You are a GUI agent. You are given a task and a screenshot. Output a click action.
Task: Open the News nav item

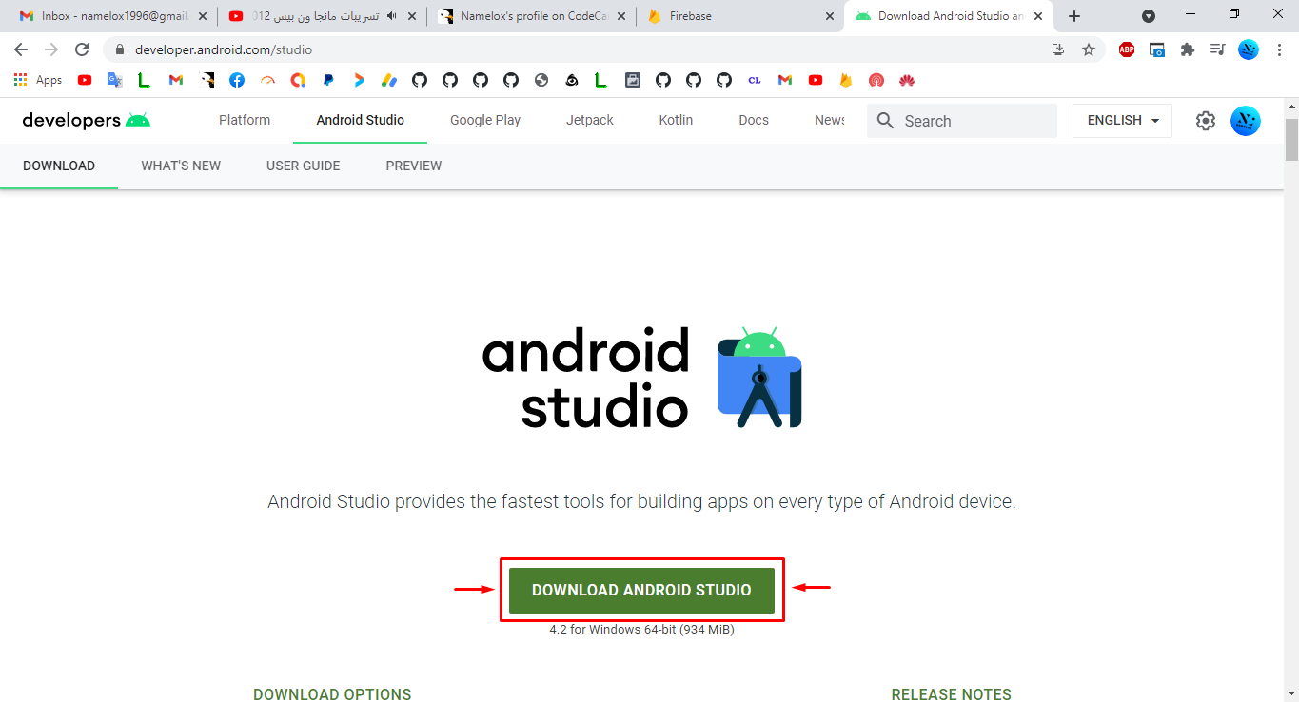pos(830,120)
